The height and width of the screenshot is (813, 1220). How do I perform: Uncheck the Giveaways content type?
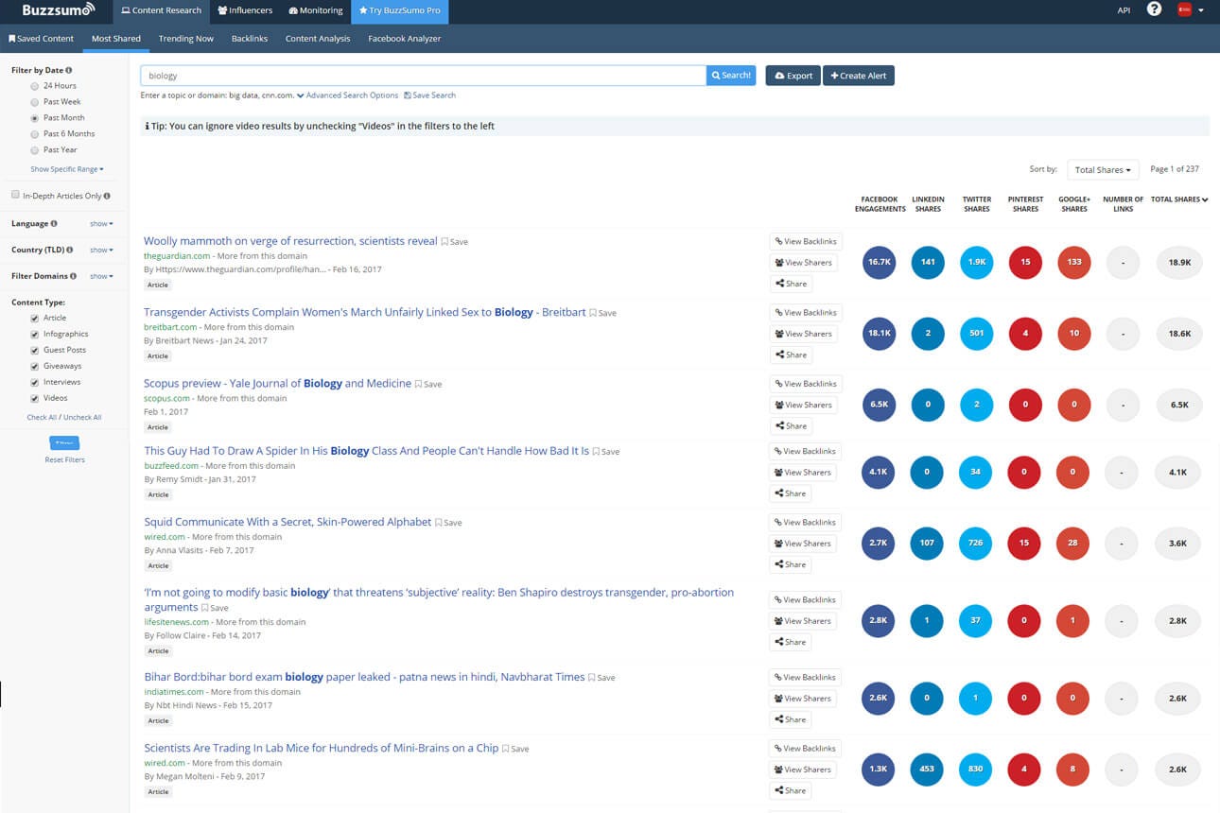tap(35, 367)
